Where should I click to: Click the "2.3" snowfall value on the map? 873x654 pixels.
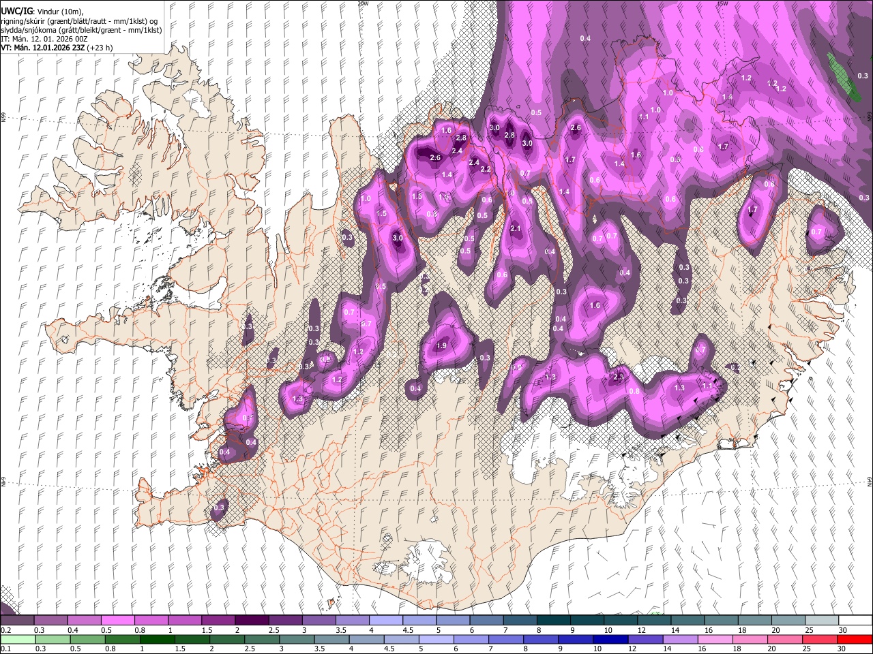pos(619,377)
